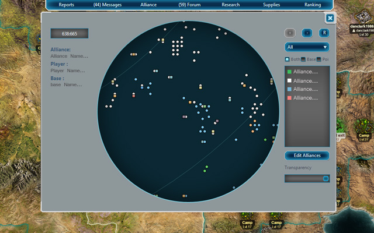
Task: Open the Reports menu
Action: tap(67, 5)
